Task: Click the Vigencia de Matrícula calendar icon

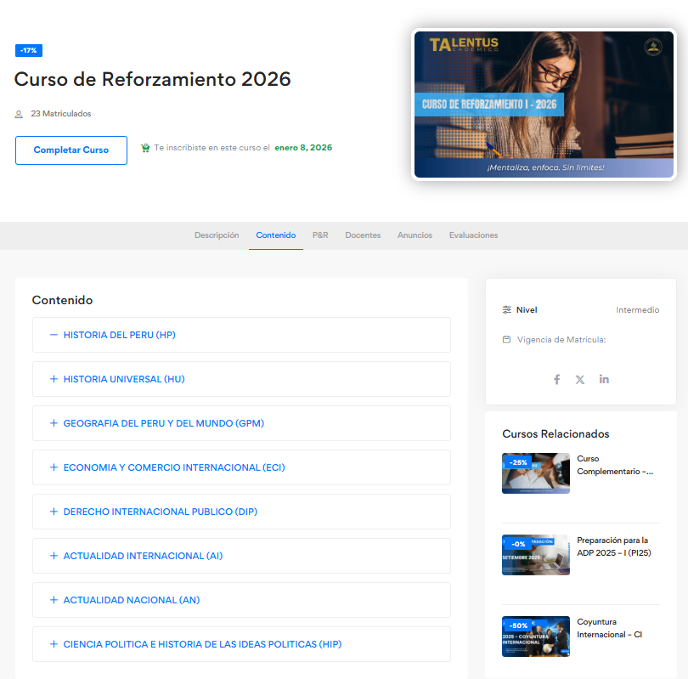Action: coord(507,340)
